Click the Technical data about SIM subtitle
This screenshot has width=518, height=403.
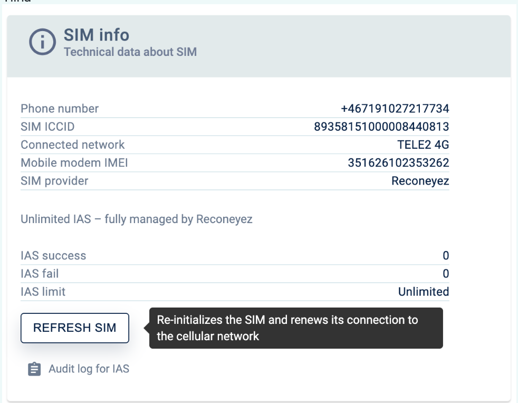click(x=130, y=52)
